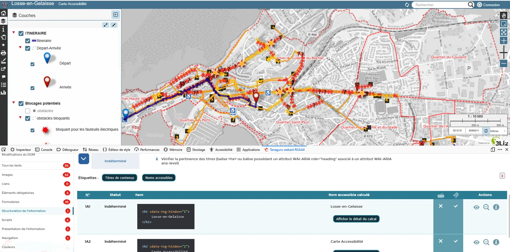The height and width of the screenshot is (252, 510).
Task: Toggle the Itineraire layer checkbox
Action: click(28, 41)
